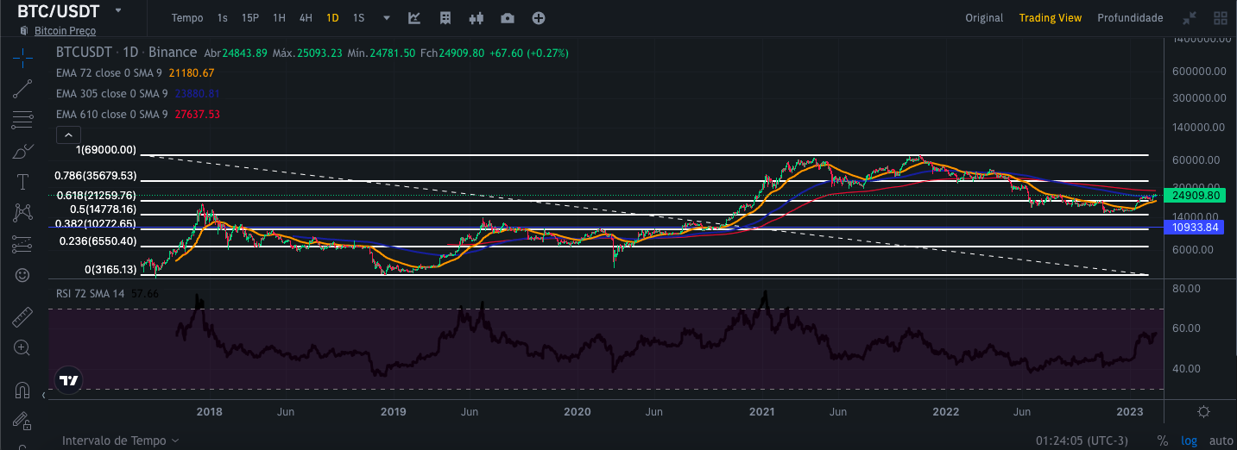1237x450 pixels.
Task: Activate the zoom in tool
Action: pos(22,347)
